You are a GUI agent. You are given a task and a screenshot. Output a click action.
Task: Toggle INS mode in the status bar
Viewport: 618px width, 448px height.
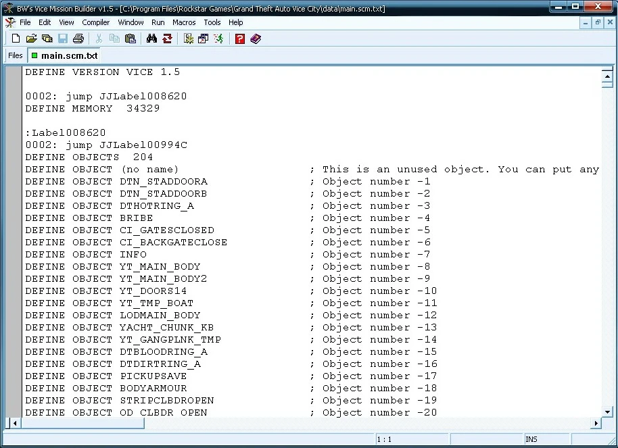point(531,439)
